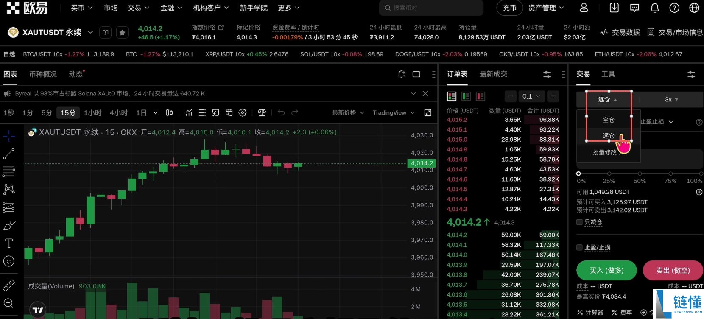Open the 买币 menu in header
704x319 pixels.
pos(81,8)
